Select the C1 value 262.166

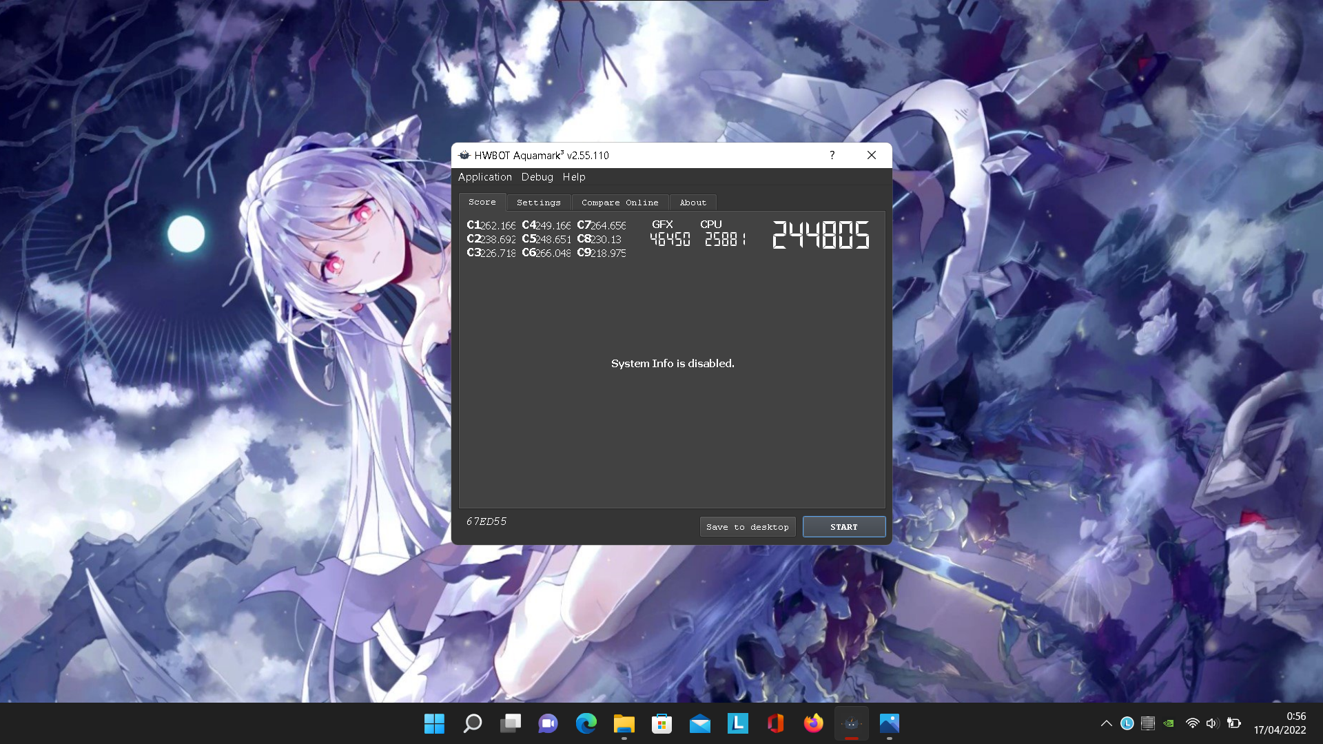point(498,226)
